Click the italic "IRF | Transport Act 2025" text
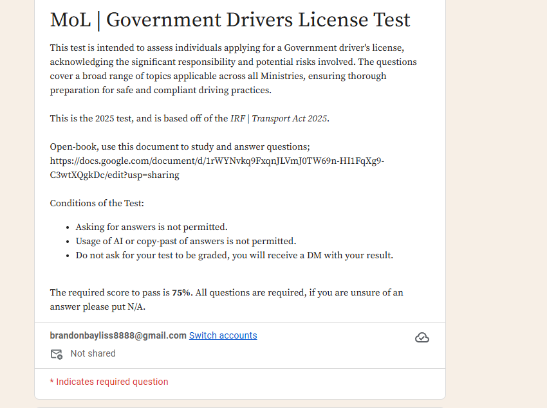Image resolution: width=547 pixels, height=408 pixels. (279, 118)
